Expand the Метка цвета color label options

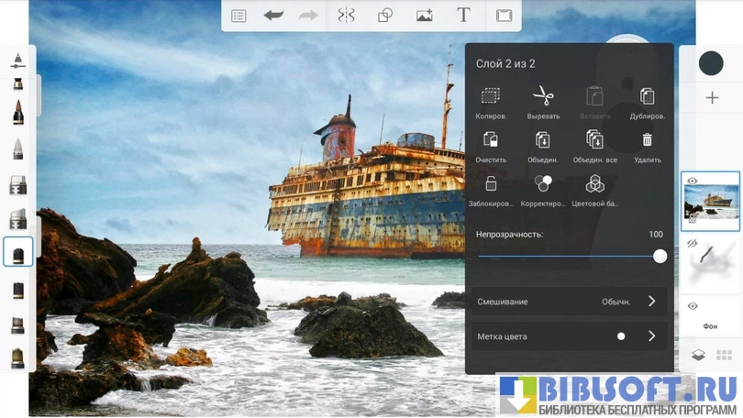pos(651,336)
